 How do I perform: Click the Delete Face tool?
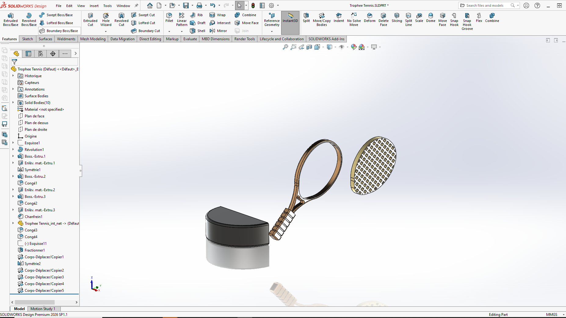pyautogui.click(x=383, y=20)
